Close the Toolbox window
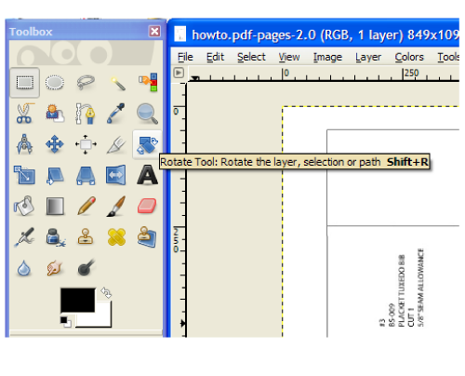The width and height of the screenshot is (465, 376). (x=154, y=32)
